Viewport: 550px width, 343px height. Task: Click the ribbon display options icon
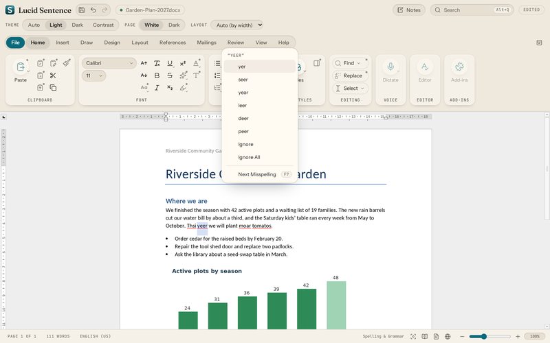coord(539,43)
